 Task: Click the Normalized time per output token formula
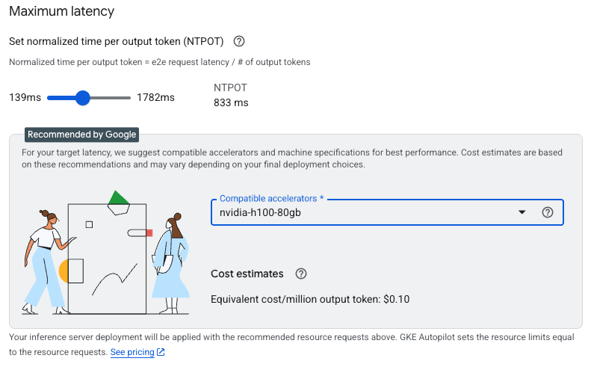pos(160,62)
